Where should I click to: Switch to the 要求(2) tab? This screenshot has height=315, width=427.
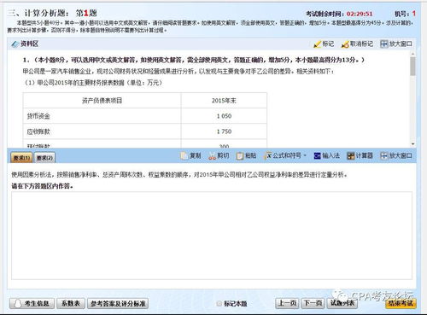(x=44, y=158)
